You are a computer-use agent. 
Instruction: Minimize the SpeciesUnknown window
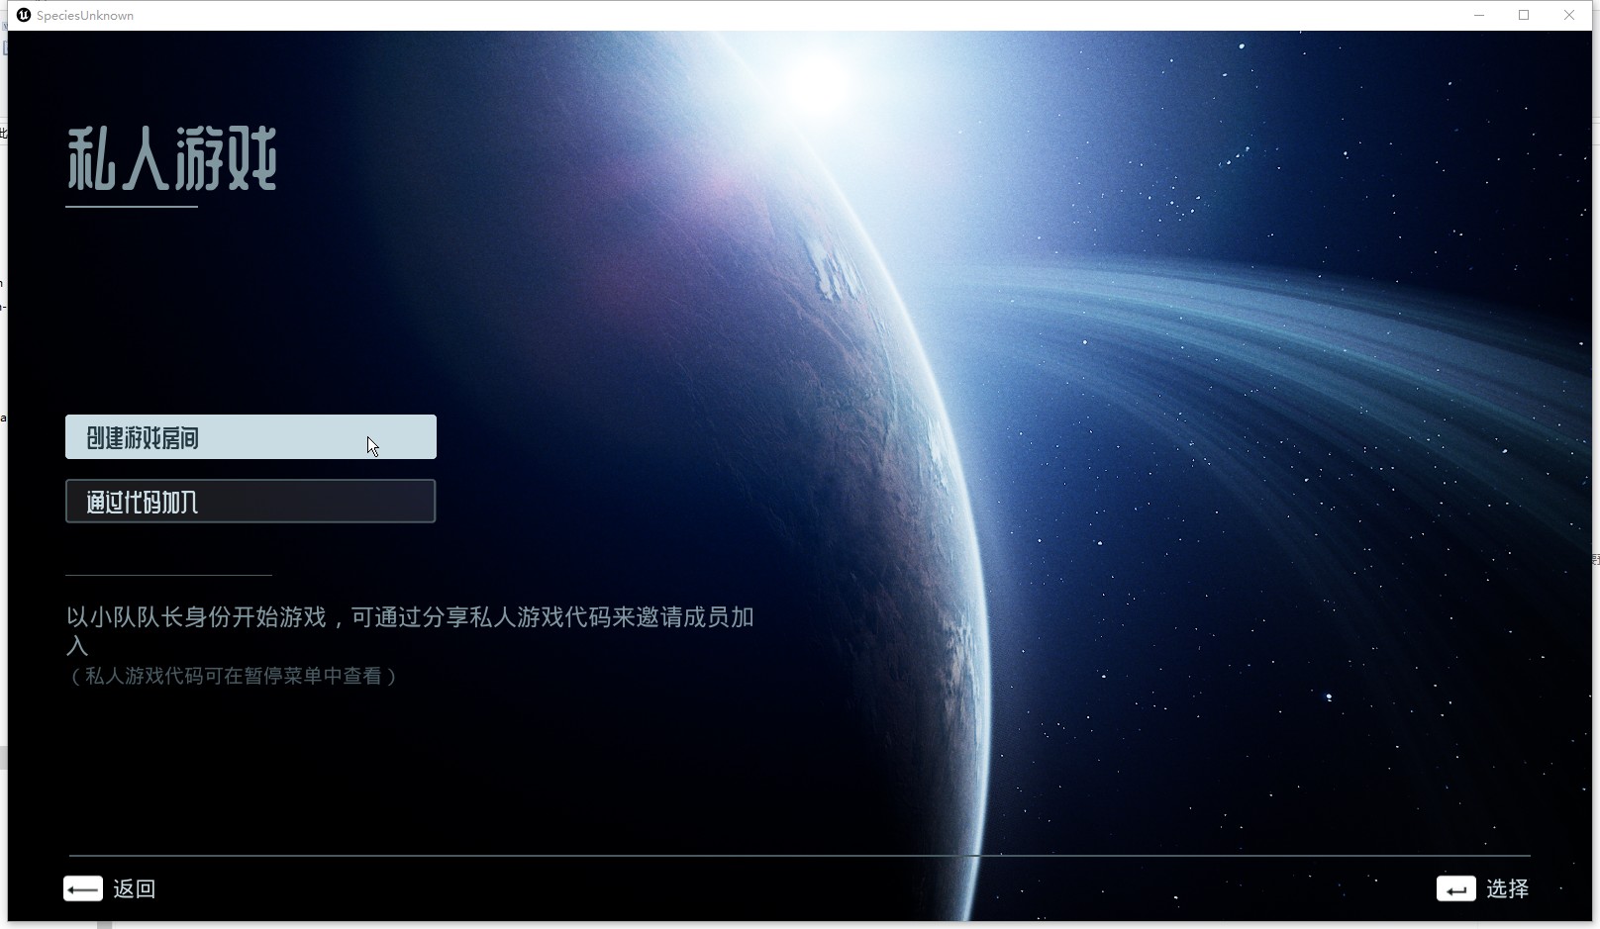click(1479, 15)
